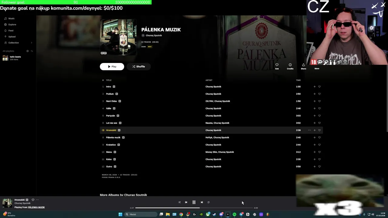Open the Explore page in sidebar
388x218 pixels.
(x=10, y=25)
